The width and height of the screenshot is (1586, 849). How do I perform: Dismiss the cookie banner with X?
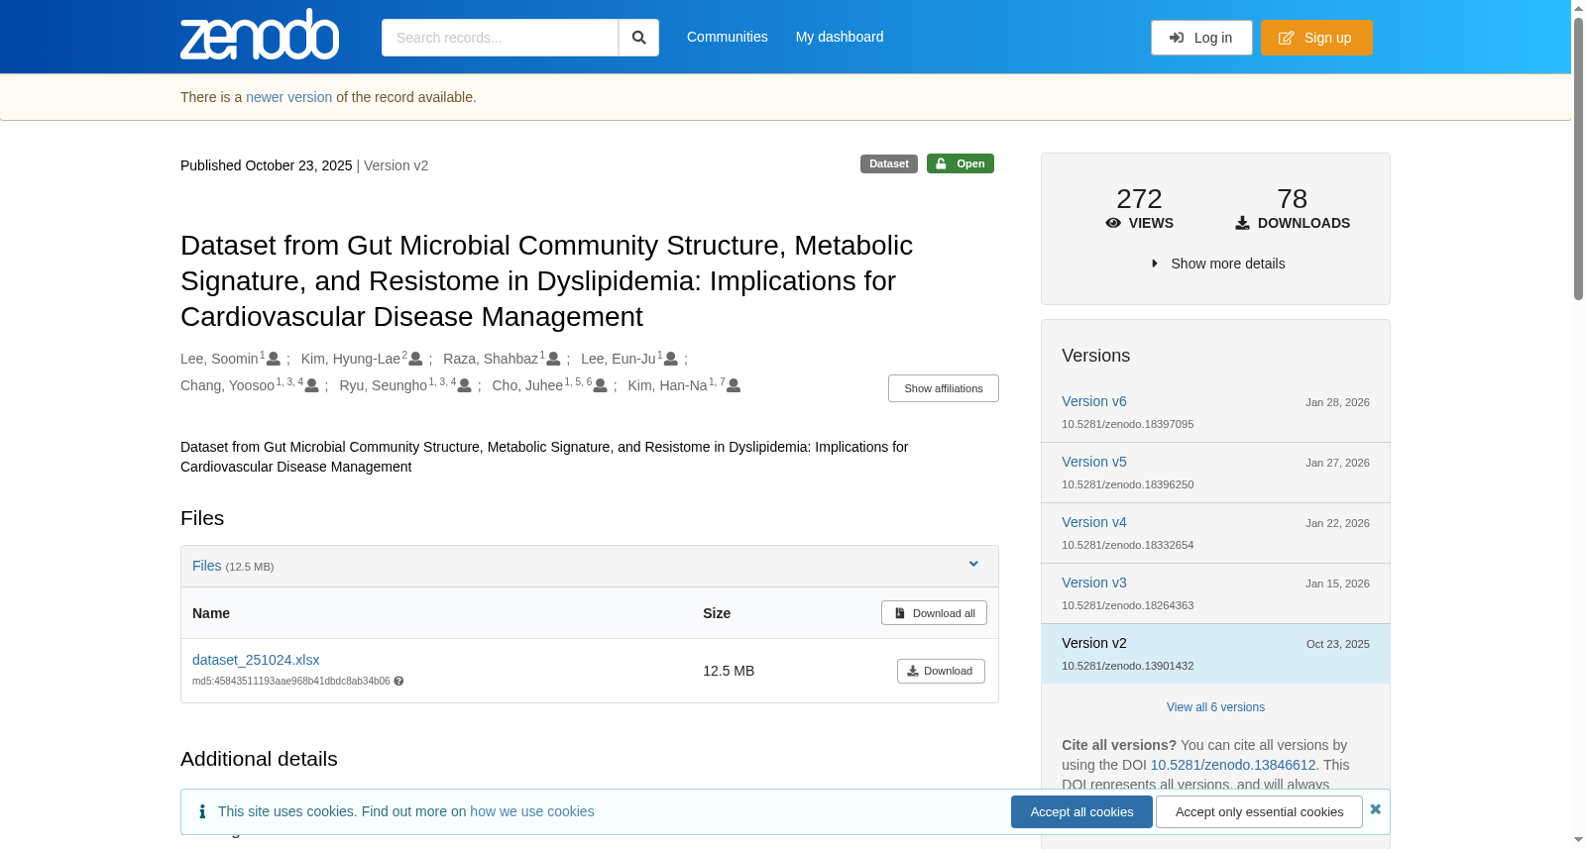coord(1376,809)
